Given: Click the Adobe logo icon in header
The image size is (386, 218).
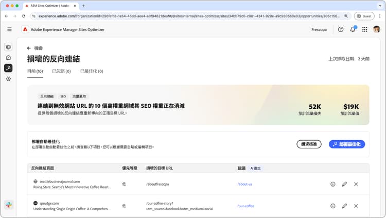Looking at the screenshot, I should coord(25,29).
